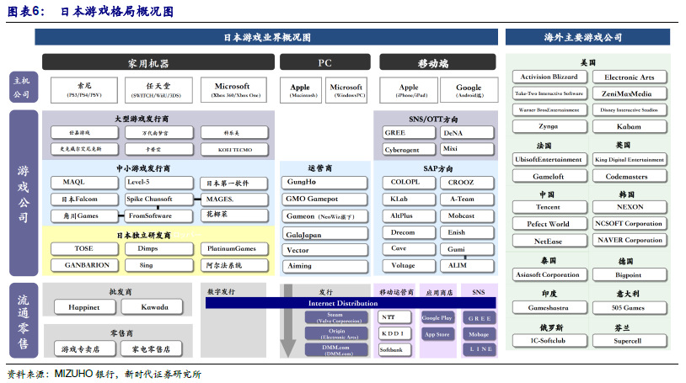Click the FromSoftware box
Screen dimensions: 686x383
coord(159,216)
